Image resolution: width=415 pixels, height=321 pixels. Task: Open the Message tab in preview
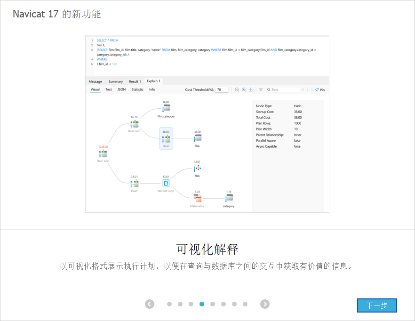pyautogui.click(x=95, y=81)
